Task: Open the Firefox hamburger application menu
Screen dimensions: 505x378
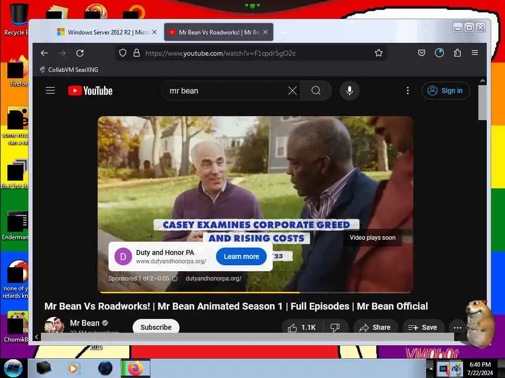Action: pyautogui.click(x=475, y=52)
